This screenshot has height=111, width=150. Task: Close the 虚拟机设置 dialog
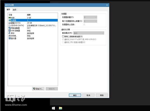(x=107, y=5)
